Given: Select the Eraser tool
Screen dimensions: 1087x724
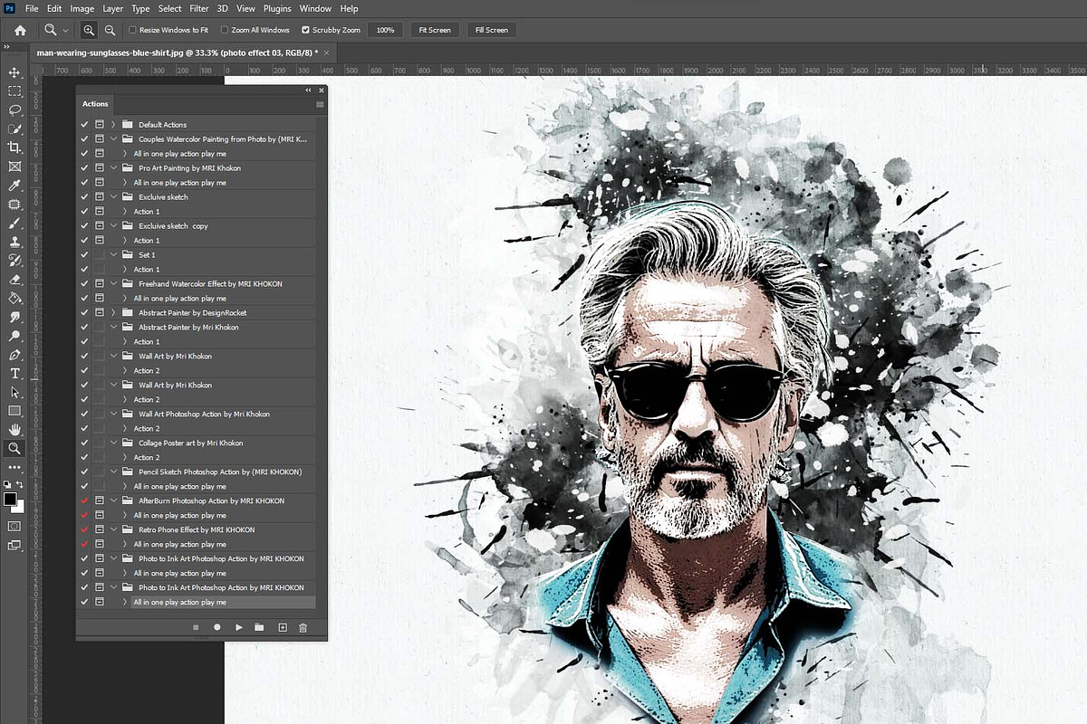Looking at the screenshot, I should (14, 280).
